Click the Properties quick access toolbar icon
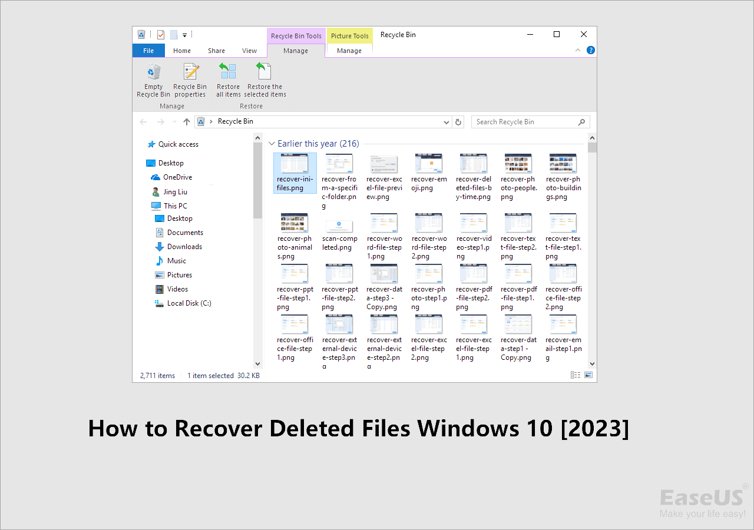The width and height of the screenshot is (754, 530). pyautogui.click(x=161, y=35)
